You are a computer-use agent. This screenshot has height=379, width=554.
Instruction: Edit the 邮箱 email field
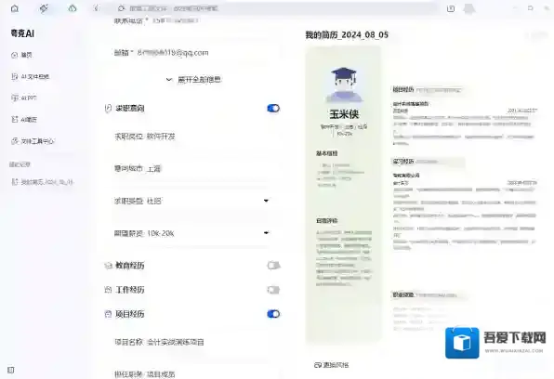(x=191, y=53)
